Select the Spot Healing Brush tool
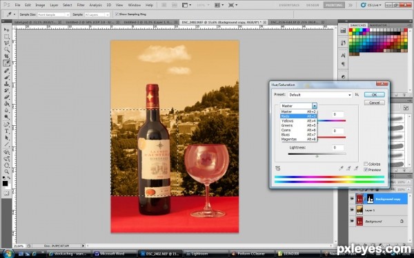 point(6,71)
